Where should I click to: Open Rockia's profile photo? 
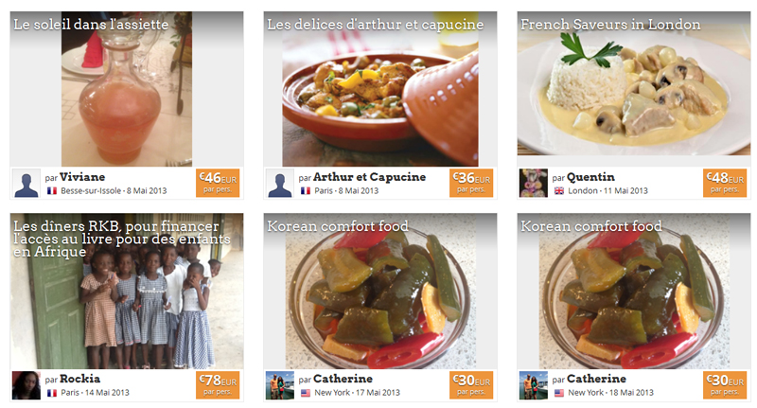26,385
